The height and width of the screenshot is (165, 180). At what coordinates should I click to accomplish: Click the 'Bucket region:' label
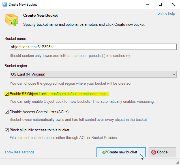(16, 66)
